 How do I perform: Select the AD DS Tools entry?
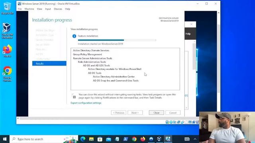click(95, 73)
